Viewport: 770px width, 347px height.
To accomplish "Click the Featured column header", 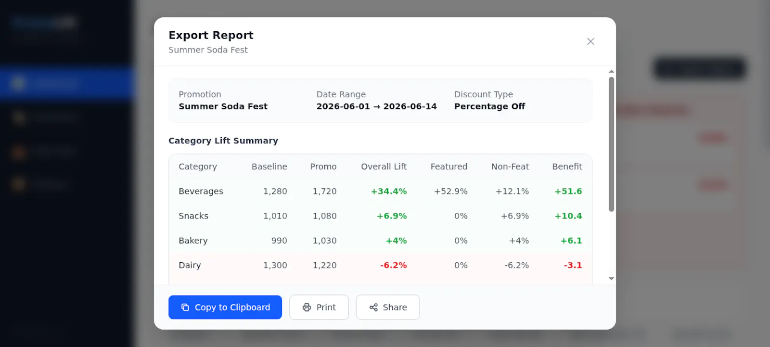I will [449, 167].
